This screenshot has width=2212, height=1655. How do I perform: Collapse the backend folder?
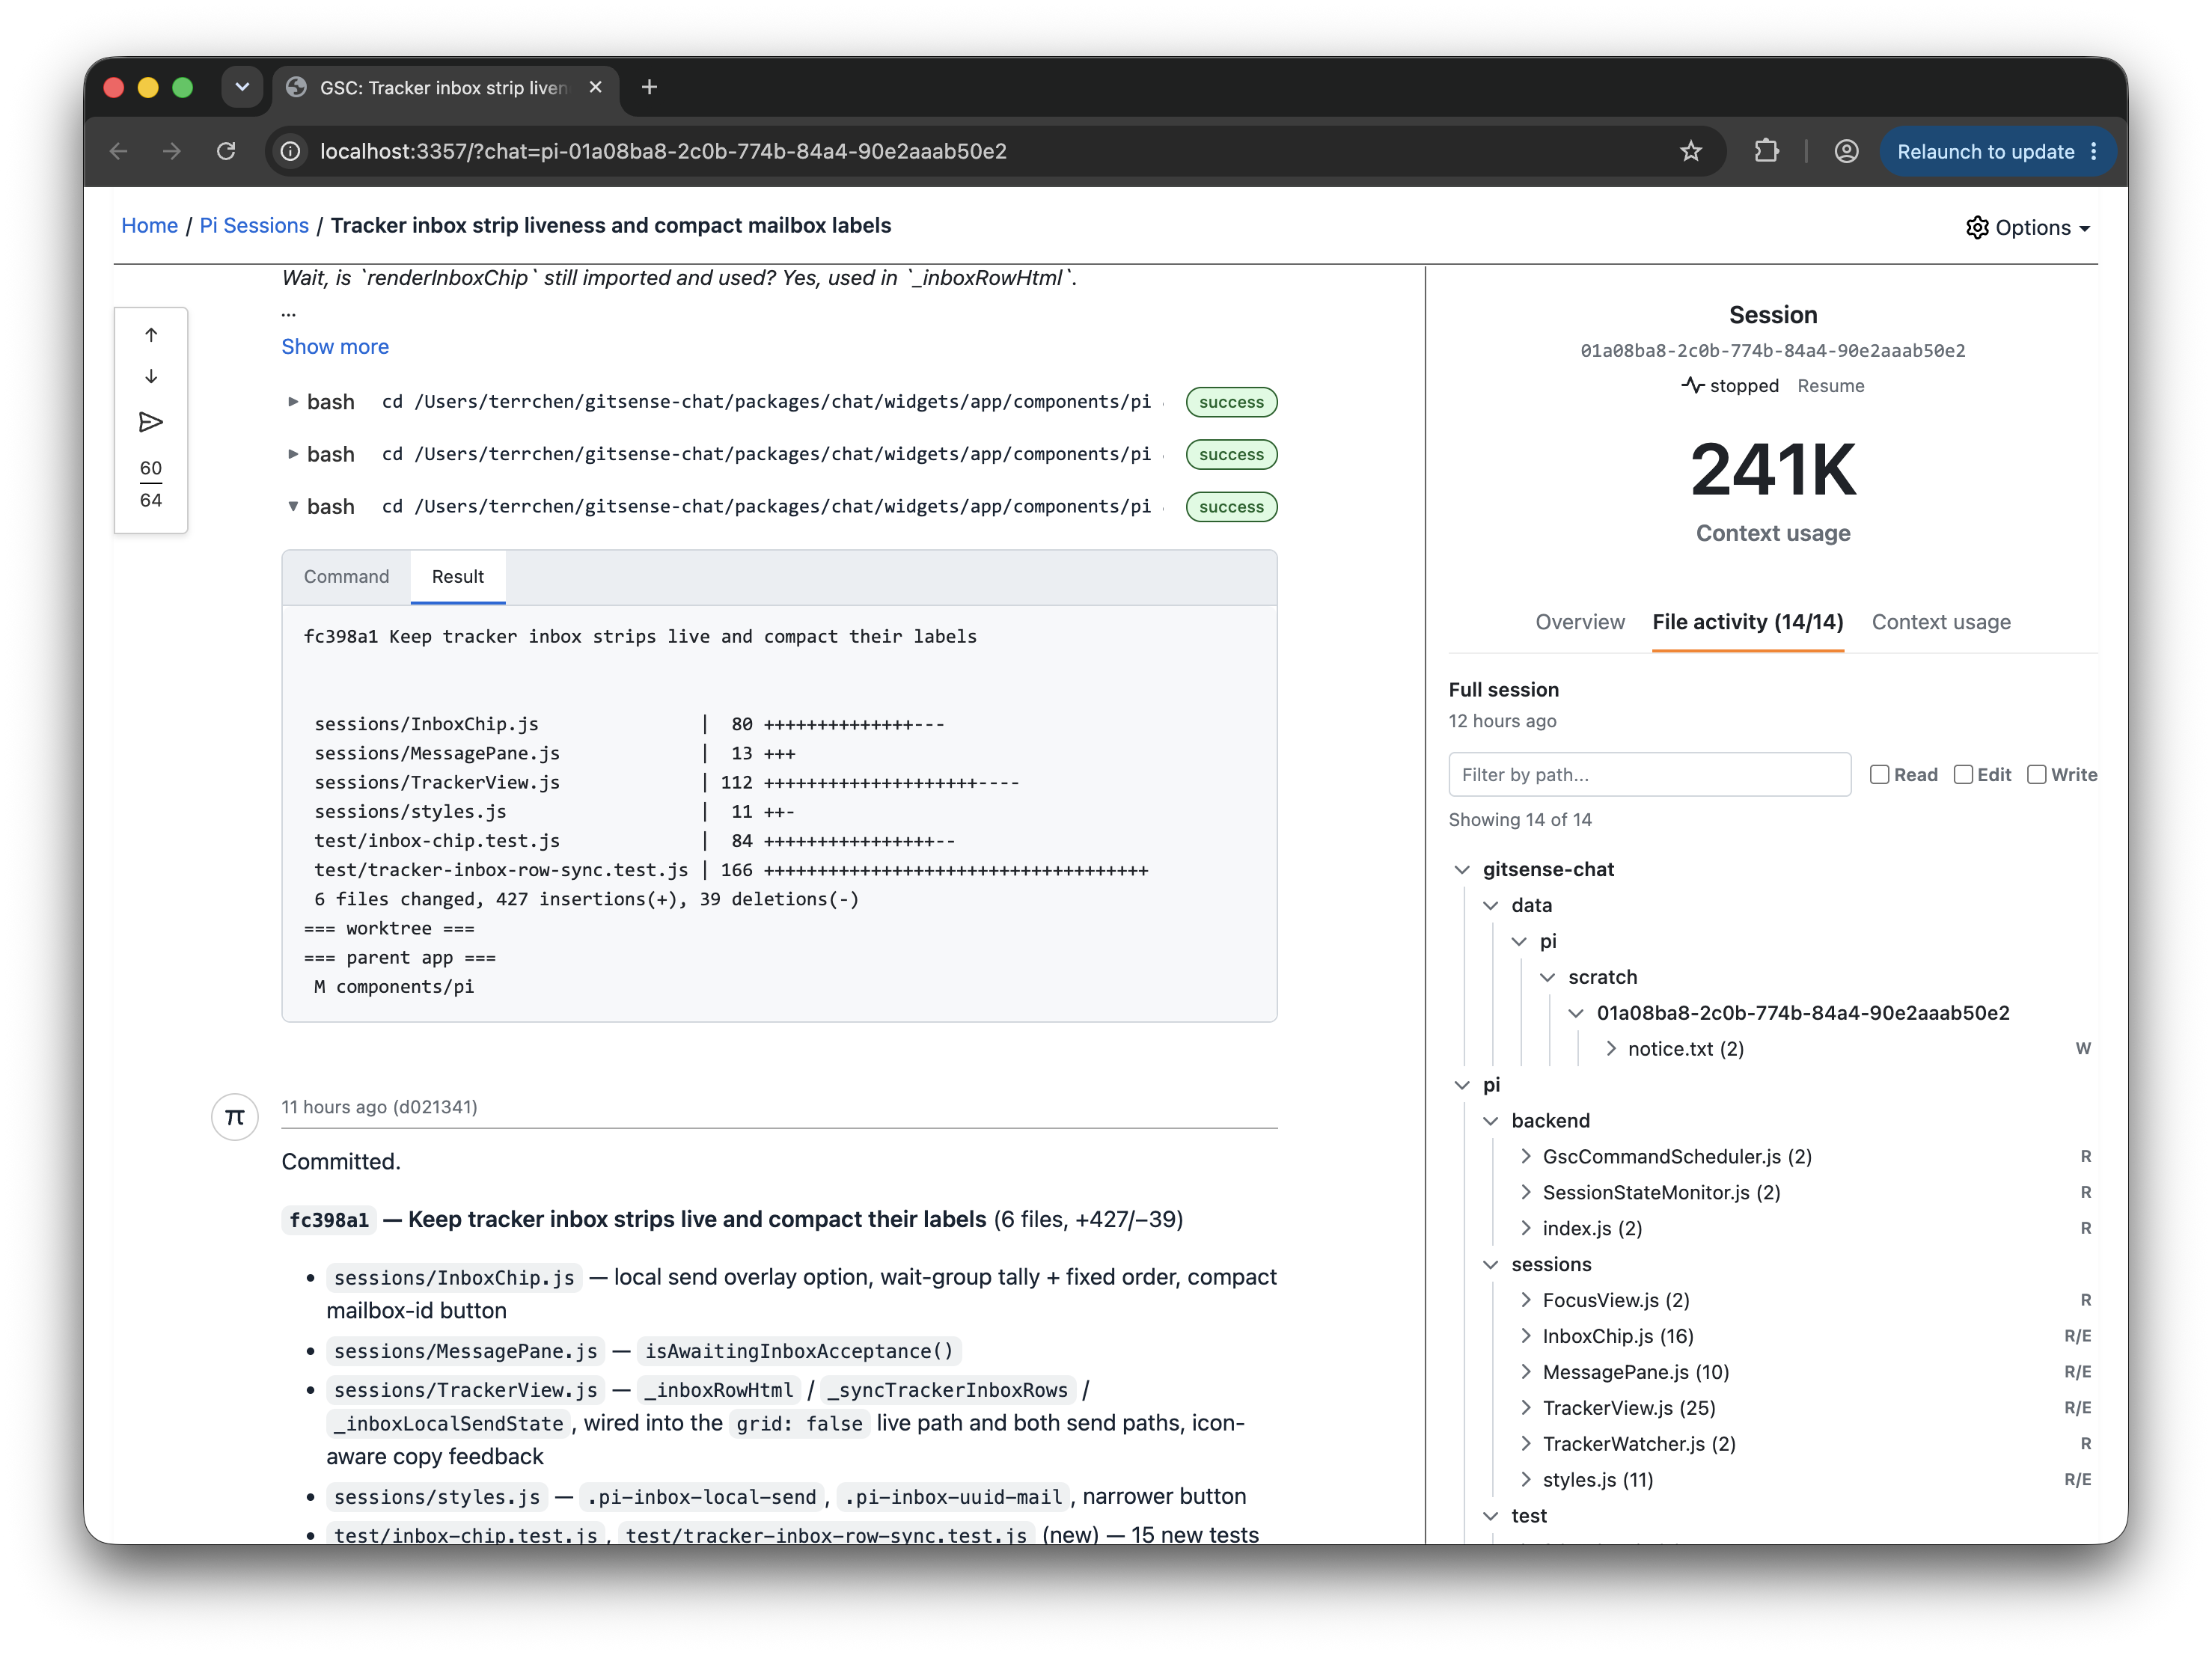coord(1490,1120)
